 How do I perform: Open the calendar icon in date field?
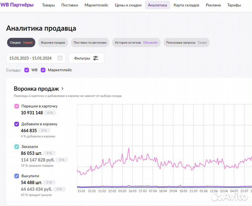(60, 58)
